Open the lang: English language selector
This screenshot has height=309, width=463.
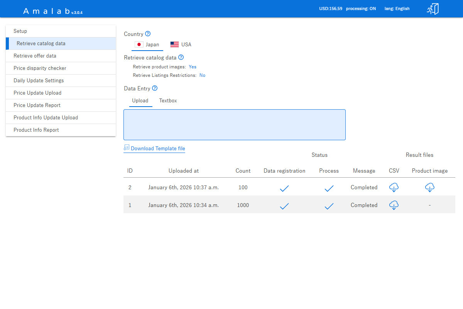[397, 8]
